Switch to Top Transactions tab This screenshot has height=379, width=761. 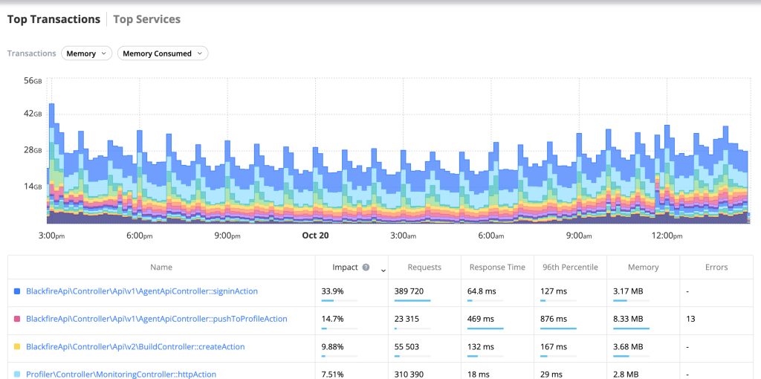[x=54, y=19]
